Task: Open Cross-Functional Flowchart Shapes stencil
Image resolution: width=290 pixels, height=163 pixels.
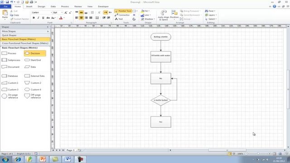Action: (x=25, y=43)
